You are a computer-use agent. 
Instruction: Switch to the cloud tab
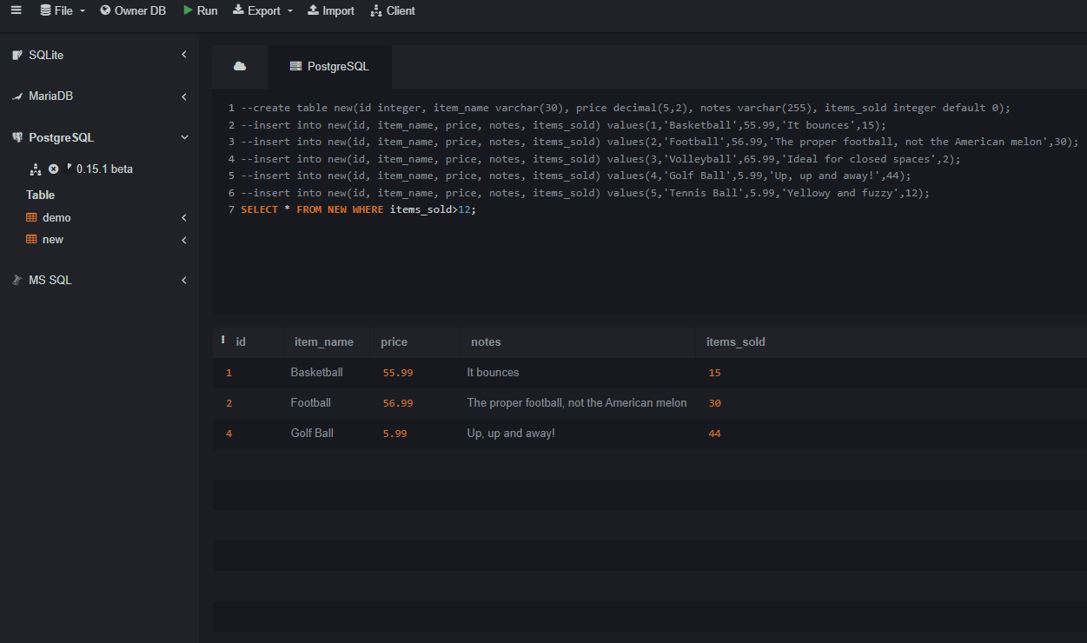click(240, 66)
